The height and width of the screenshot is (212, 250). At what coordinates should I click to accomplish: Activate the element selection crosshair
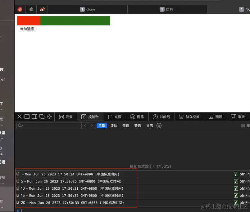(x=49, y=117)
